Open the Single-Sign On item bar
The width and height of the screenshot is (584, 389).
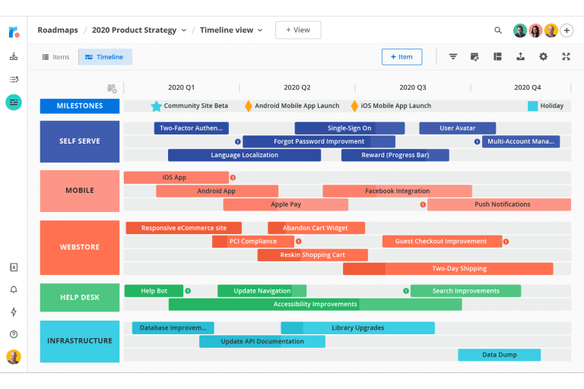tap(350, 128)
